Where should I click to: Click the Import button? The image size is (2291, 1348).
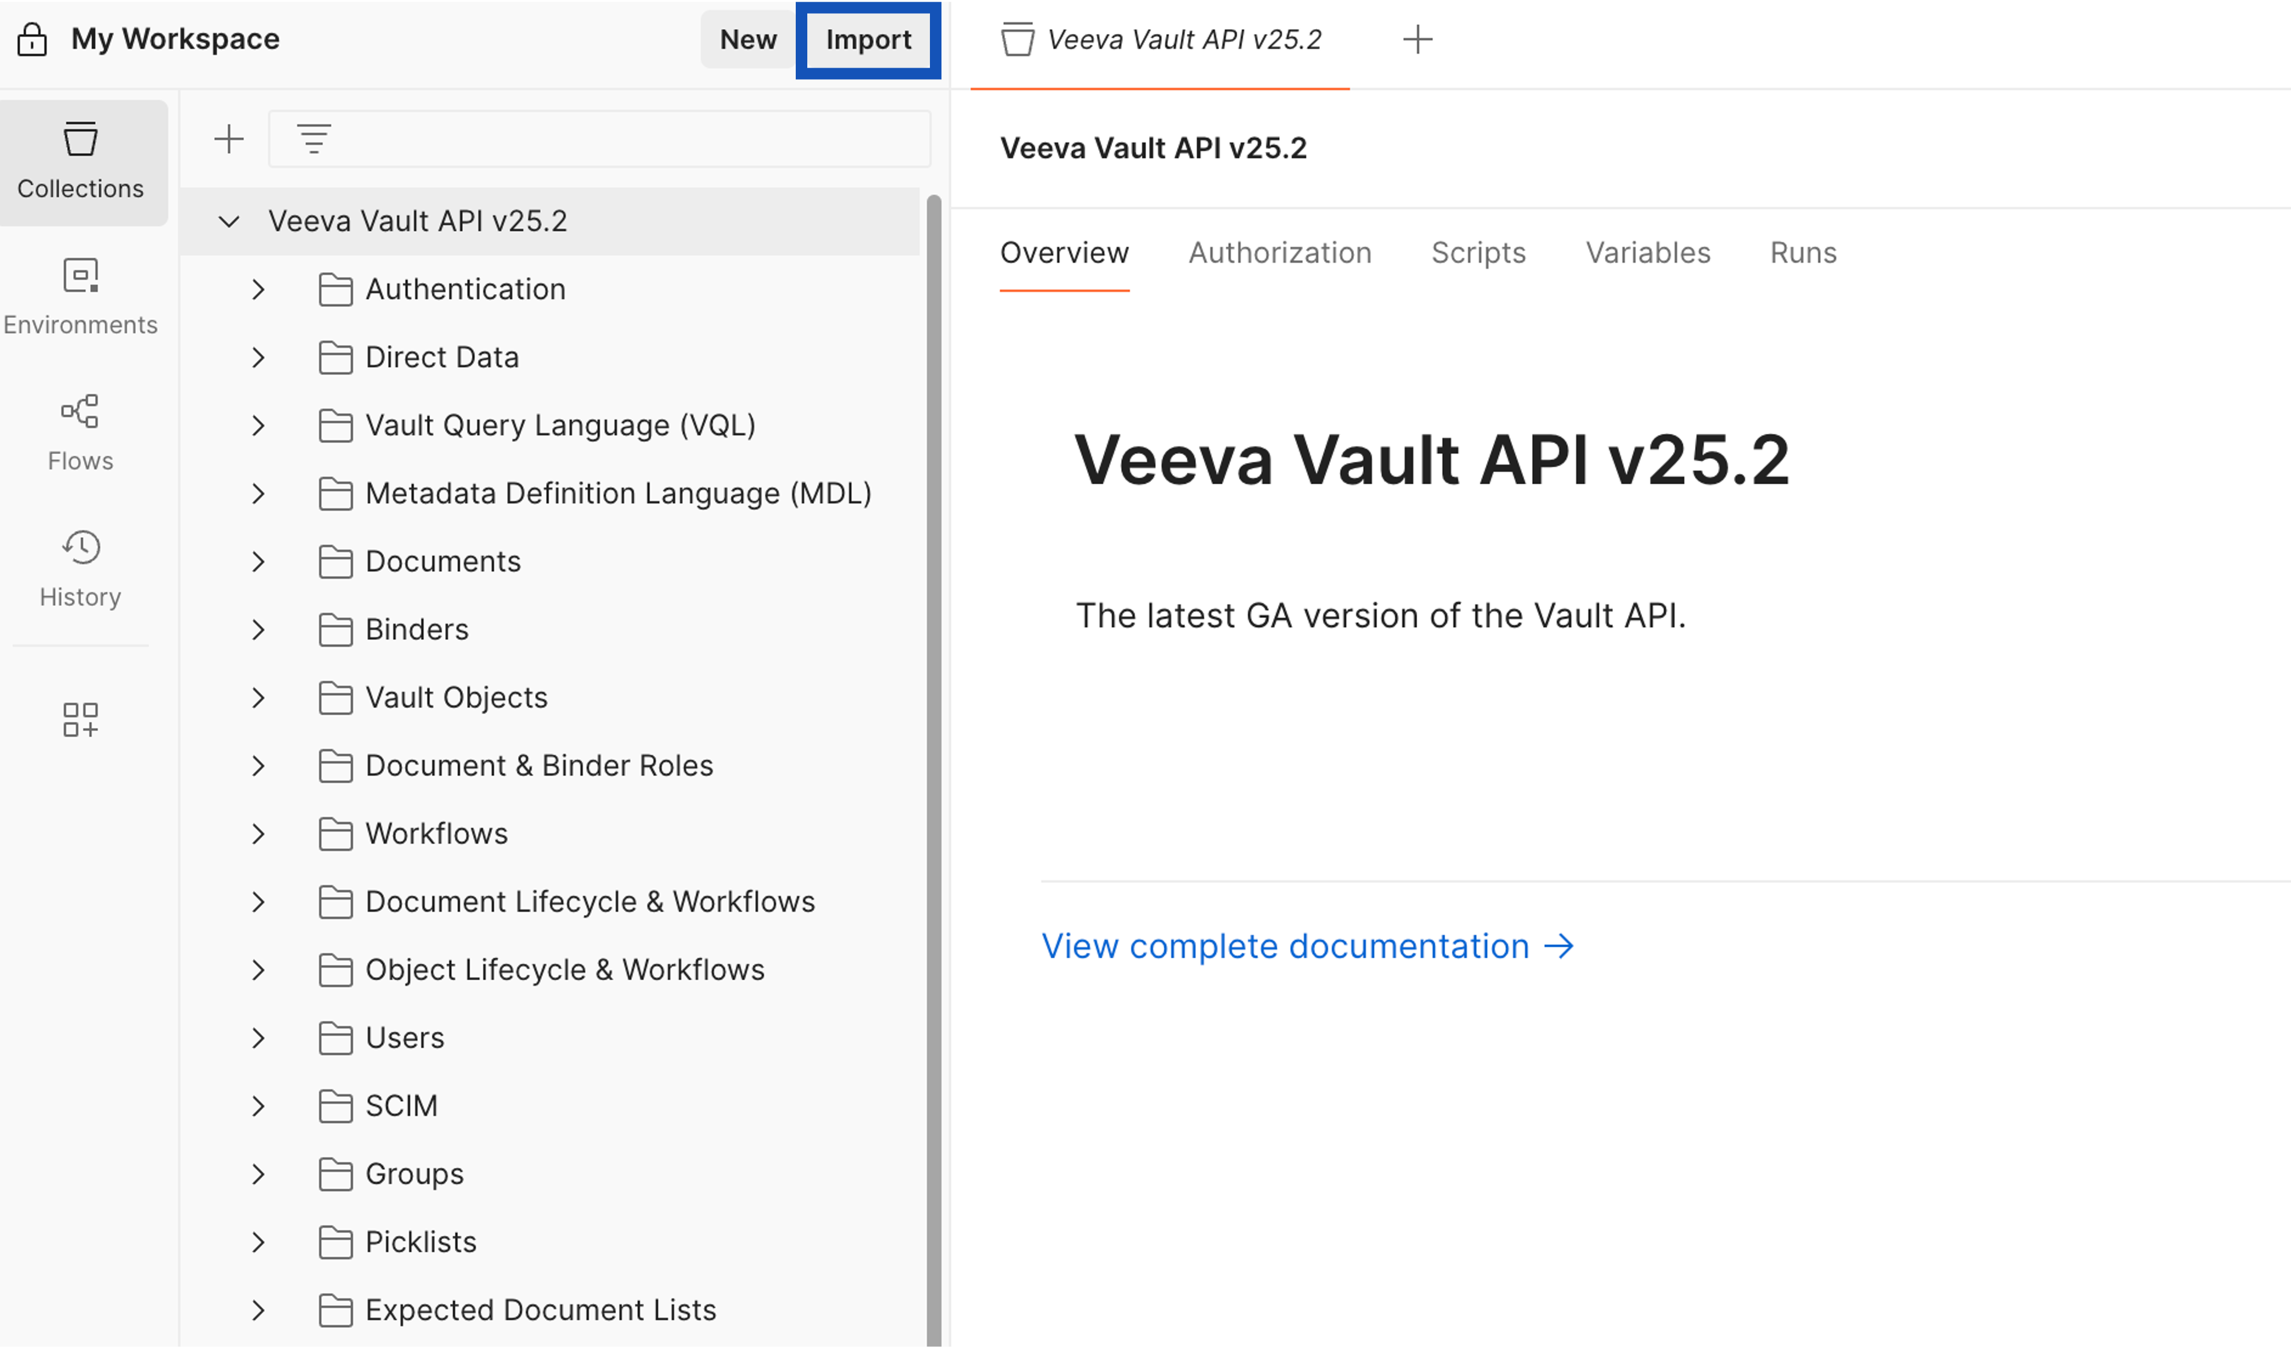tap(868, 39)
